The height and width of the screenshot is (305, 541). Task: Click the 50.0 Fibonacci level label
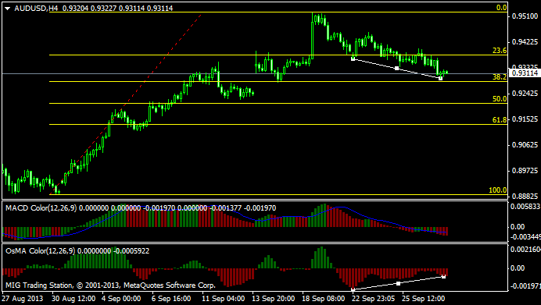pos(500,99)
